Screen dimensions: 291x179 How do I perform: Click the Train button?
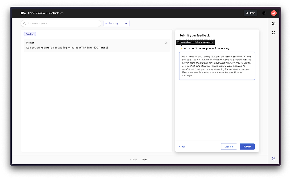[250, 13]
